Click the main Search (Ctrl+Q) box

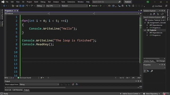[x=107, y=2]
